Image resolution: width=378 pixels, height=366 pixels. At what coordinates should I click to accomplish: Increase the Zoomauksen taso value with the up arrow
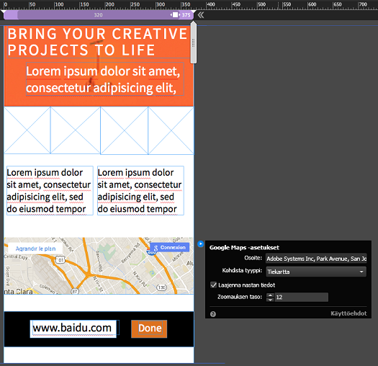coord(270,295)
